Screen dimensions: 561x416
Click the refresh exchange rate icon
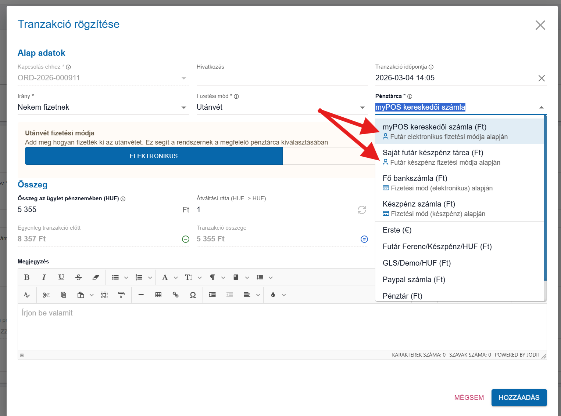[x=362, y=210]
